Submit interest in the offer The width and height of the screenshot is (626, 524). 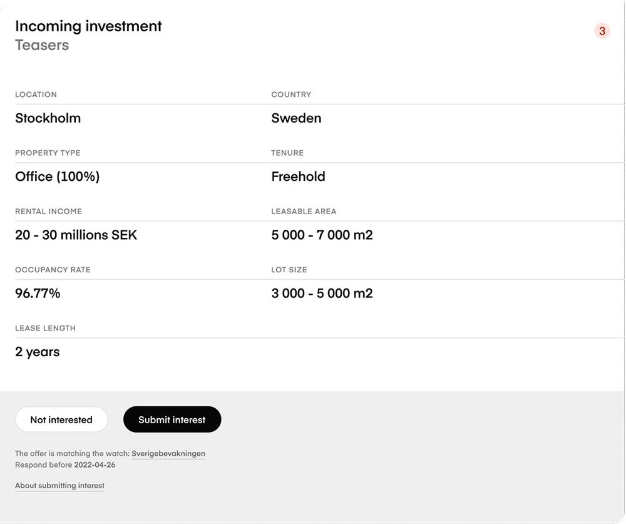point(172,419)
